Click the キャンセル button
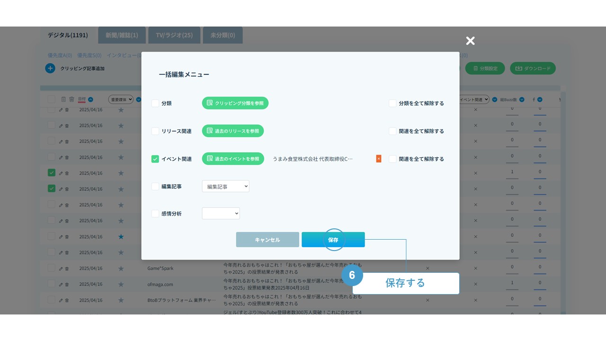The height and width of the screenshot is (341, 606). [267, 240]
